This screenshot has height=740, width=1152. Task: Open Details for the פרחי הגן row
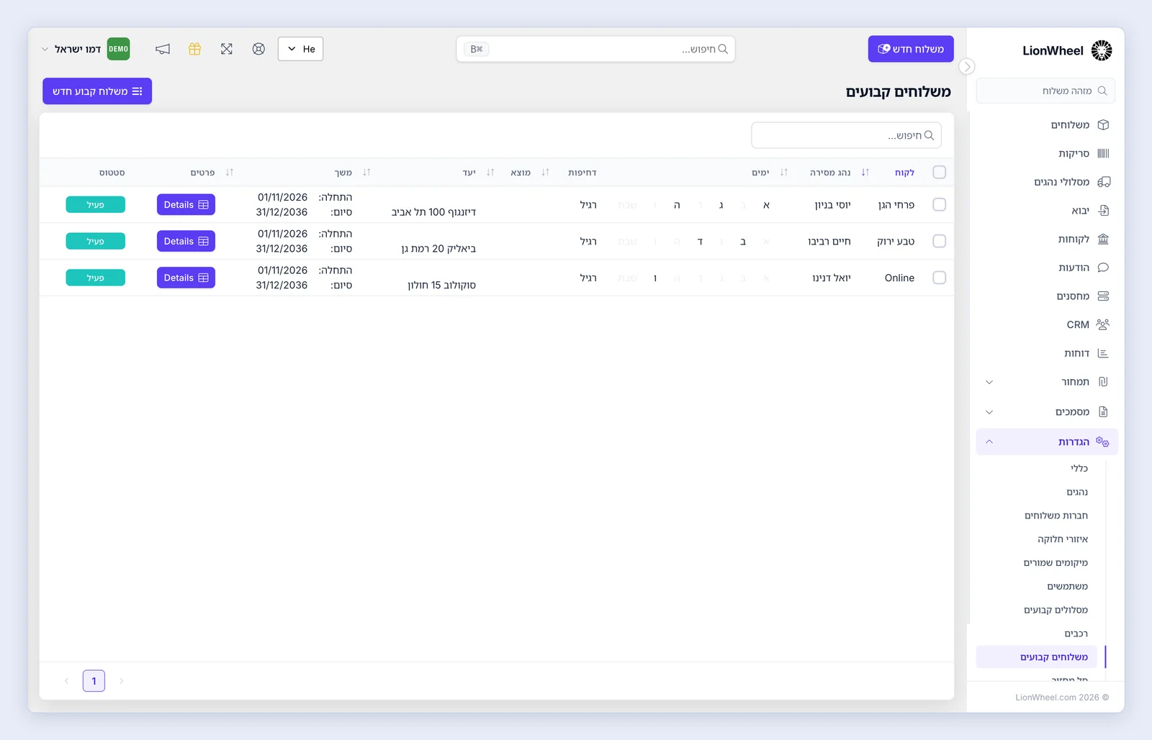point(186,205)
